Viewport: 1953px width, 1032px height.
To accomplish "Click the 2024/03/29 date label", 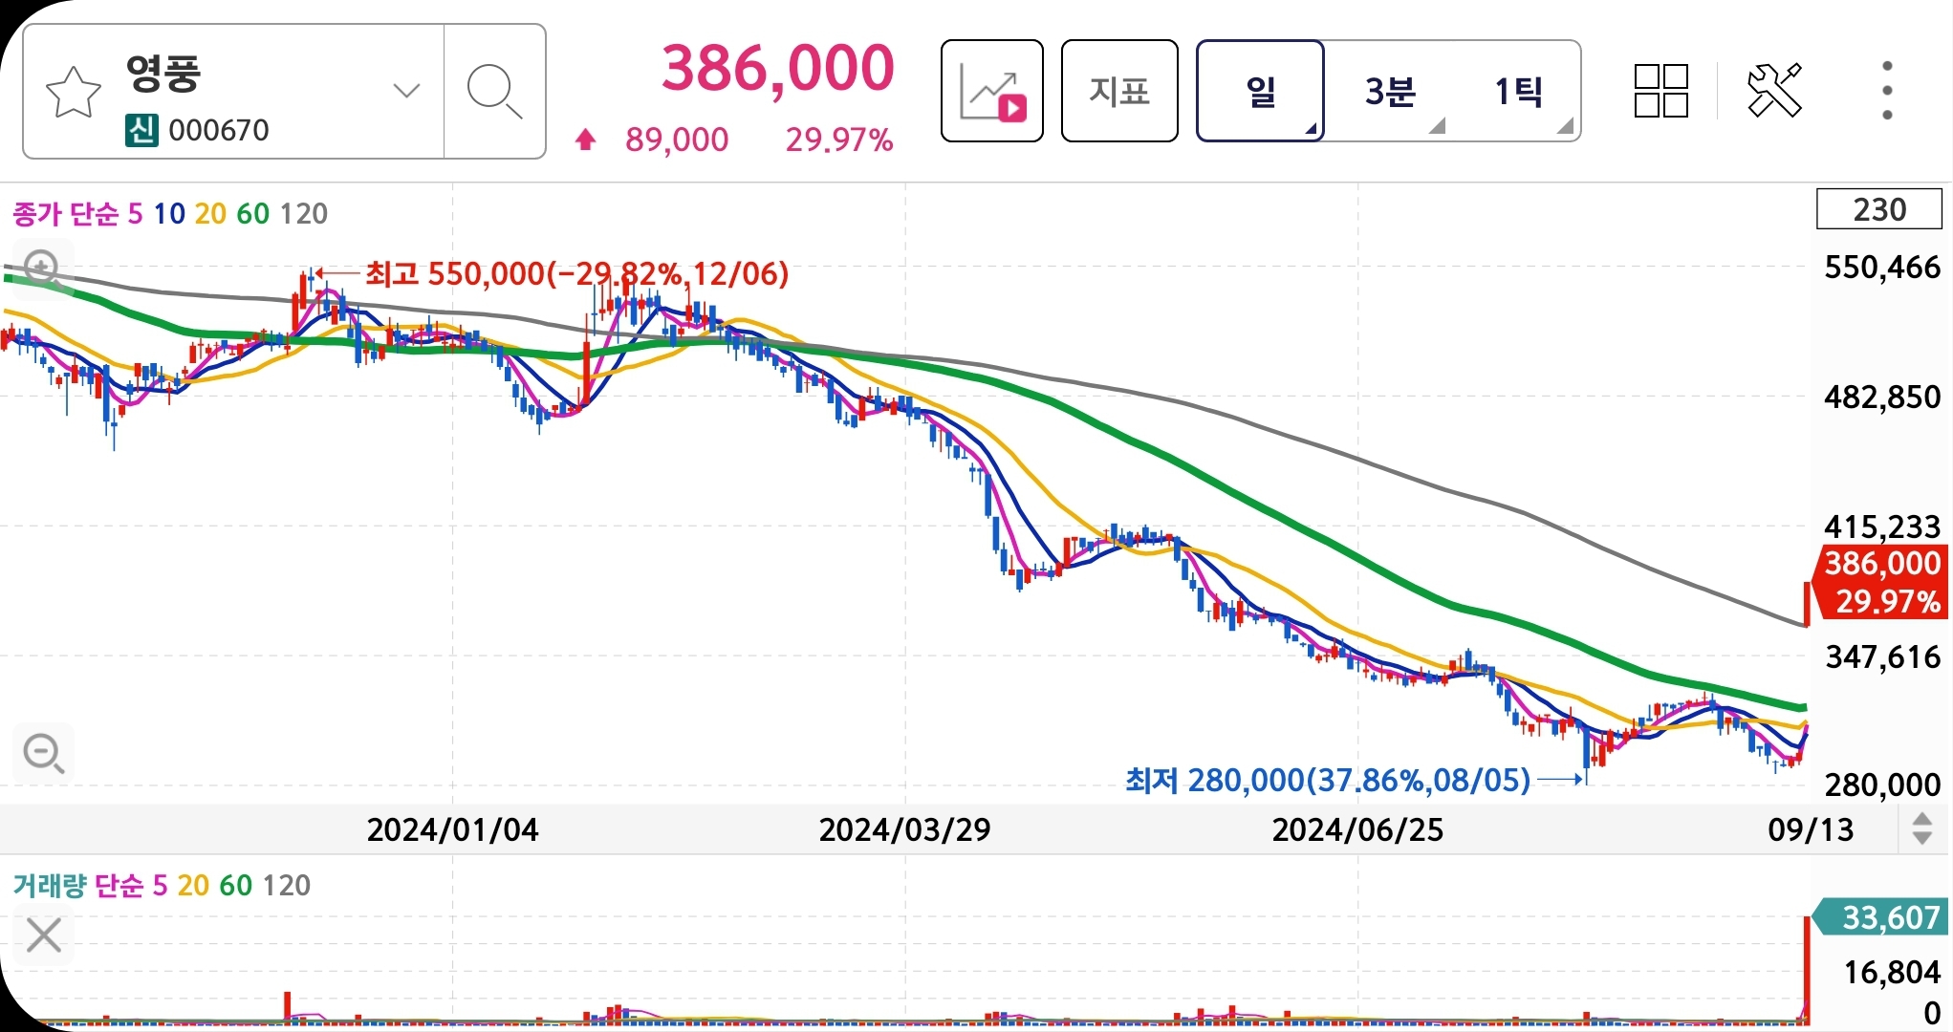I will point(904,829).
